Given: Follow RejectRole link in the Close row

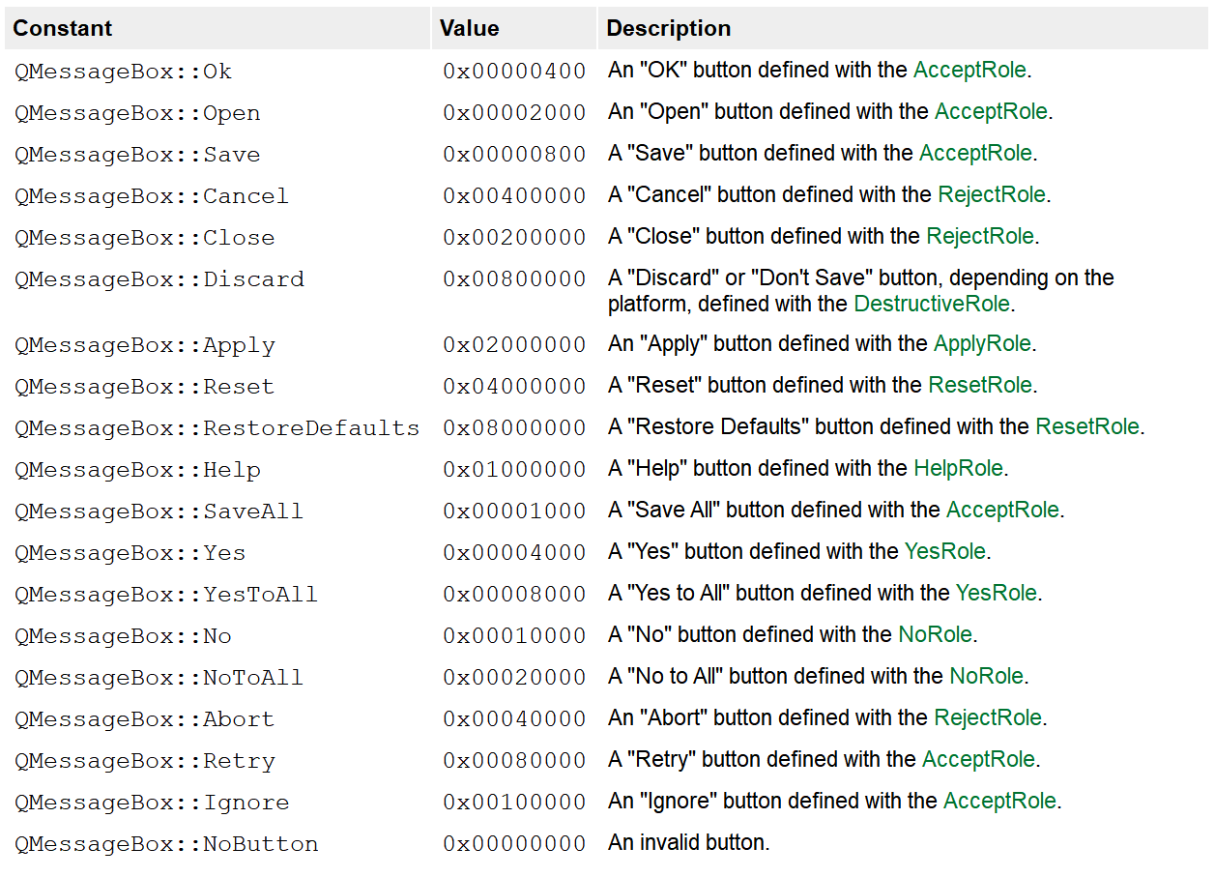Looking at the screenshot, I should tap(980, 236).
